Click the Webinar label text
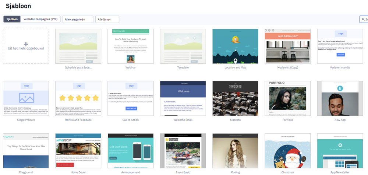This screenshot has height=175, width=368. click(131, 68)
